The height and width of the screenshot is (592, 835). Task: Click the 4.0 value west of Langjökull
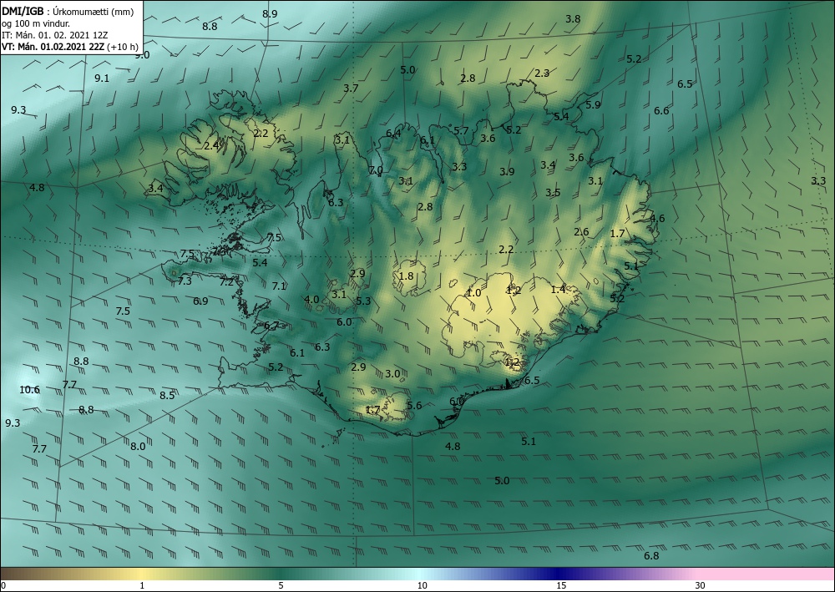click(x=311, y=299)
